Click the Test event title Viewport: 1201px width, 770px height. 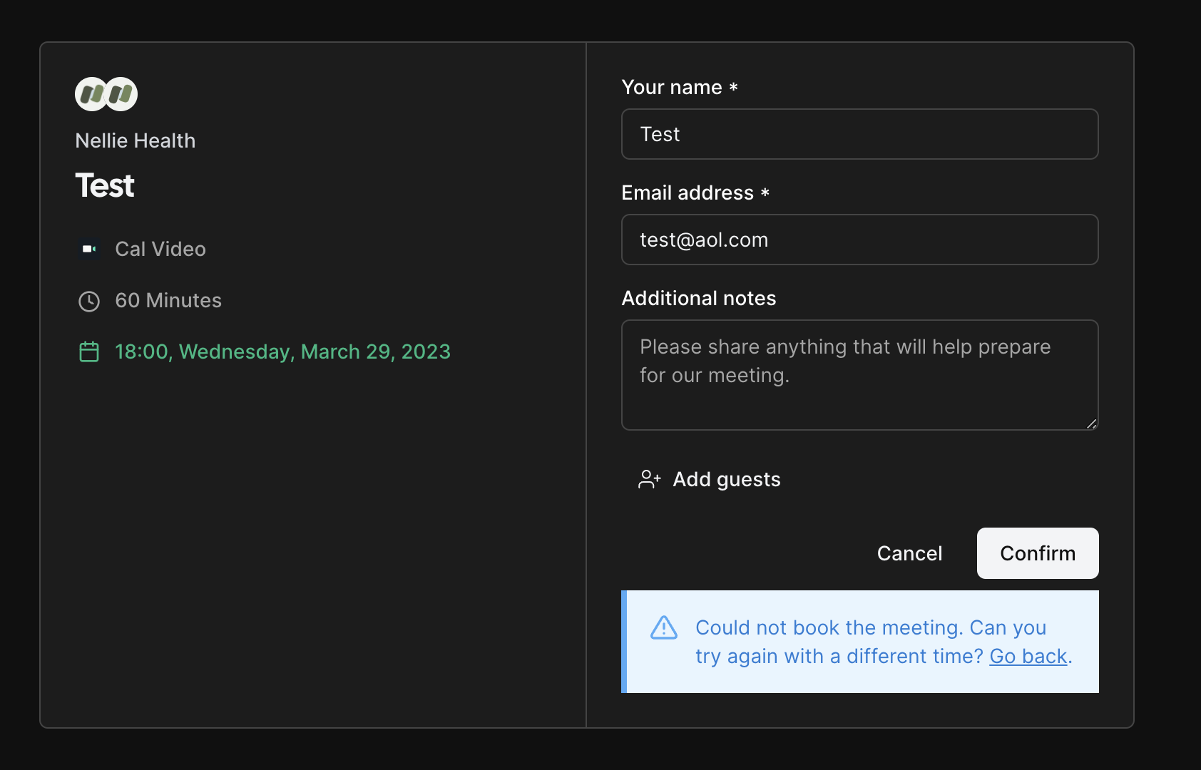104,185
